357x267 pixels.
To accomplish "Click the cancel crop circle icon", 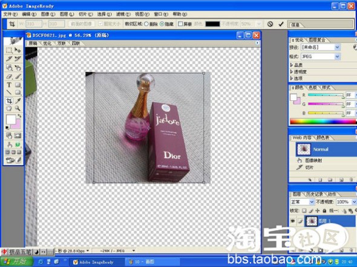I will (270, 24).
